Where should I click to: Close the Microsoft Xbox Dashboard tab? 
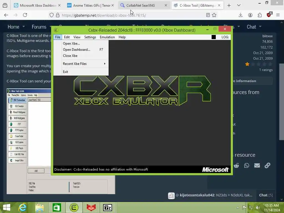click(x=59, y=6)
